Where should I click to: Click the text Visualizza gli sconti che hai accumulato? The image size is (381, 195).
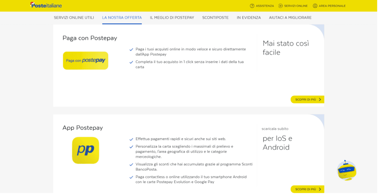click(194, 167)
